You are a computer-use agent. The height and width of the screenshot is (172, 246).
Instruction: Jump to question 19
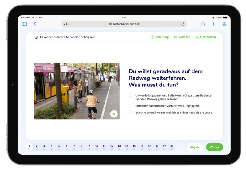164,147
